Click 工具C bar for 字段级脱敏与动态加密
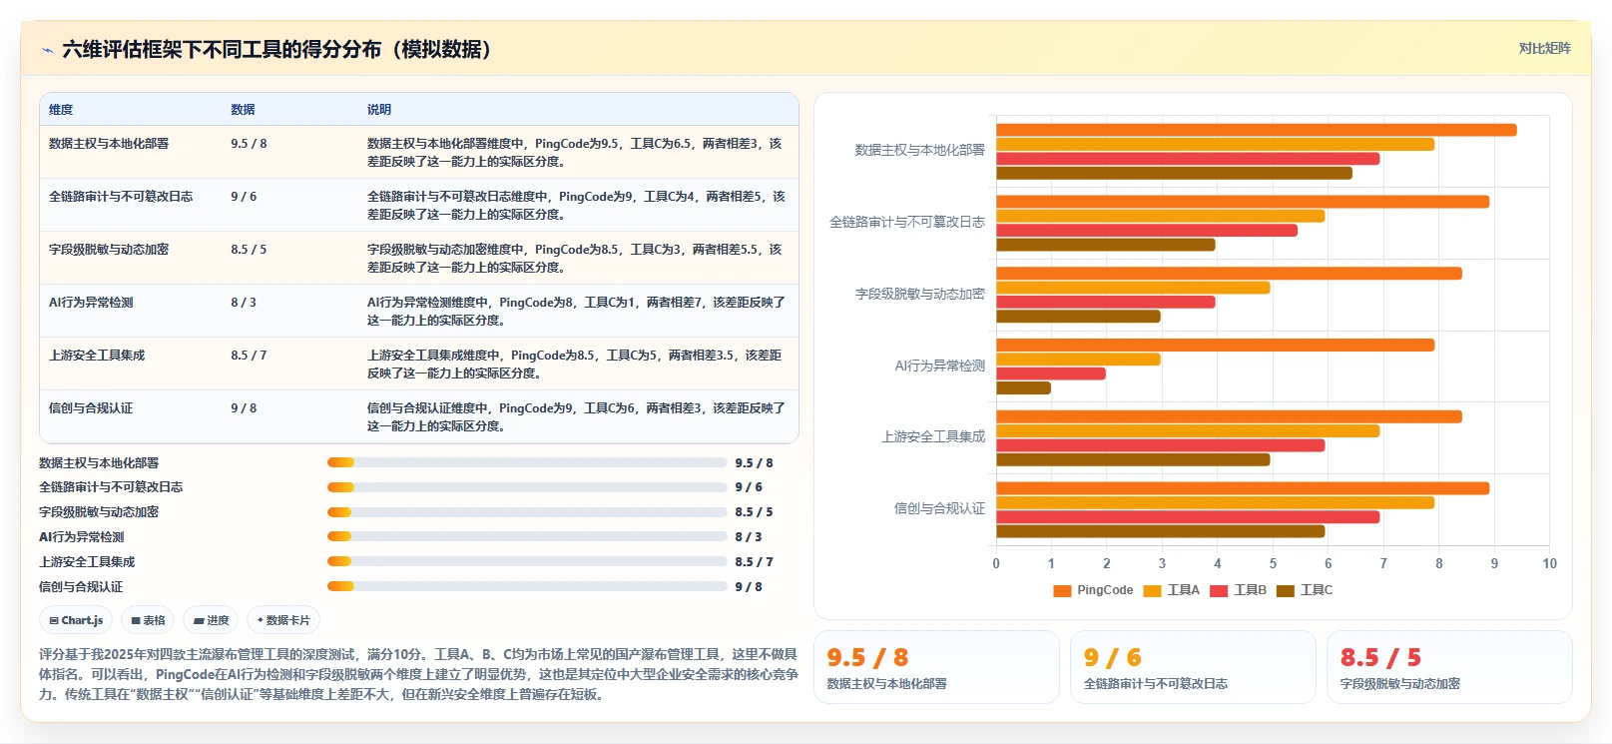This screenshot has height=744, width=1612. pos(1078,317)
